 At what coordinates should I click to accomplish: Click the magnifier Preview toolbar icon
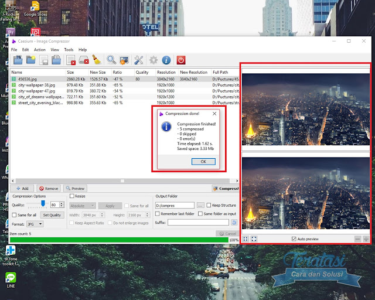coord(111,60)
